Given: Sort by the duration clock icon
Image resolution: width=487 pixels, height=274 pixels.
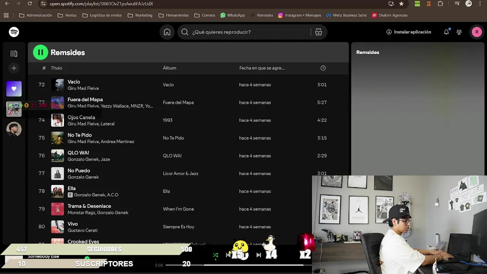Looking at the screenshot, I should click(323, 68).
